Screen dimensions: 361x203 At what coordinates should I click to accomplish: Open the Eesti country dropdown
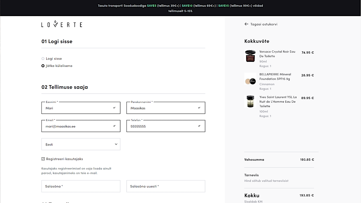point(81,144)
